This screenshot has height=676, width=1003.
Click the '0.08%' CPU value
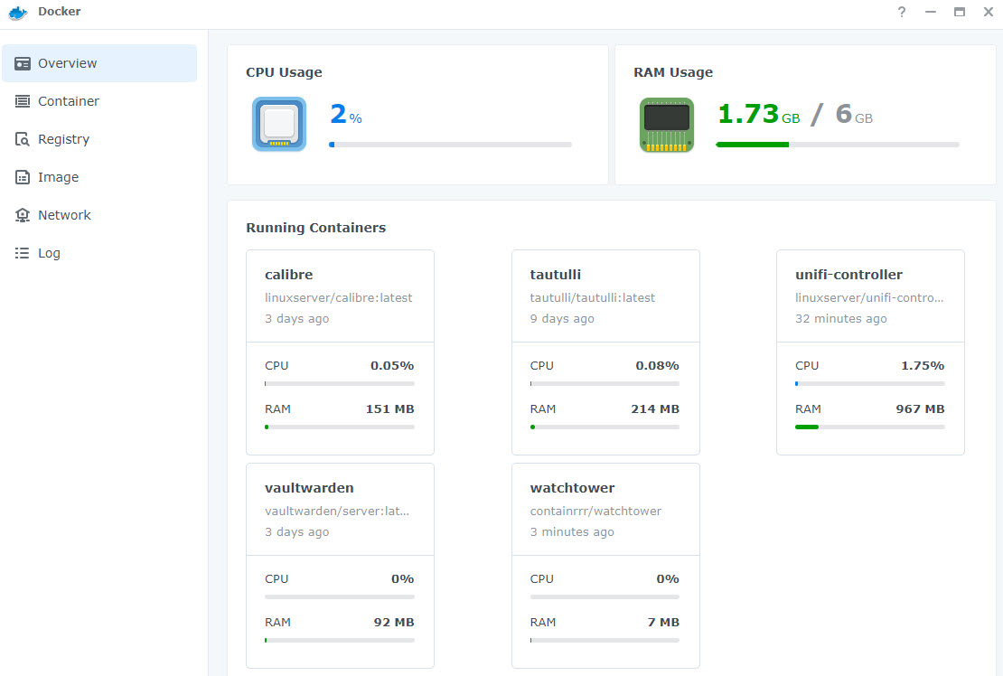point(657,366)
